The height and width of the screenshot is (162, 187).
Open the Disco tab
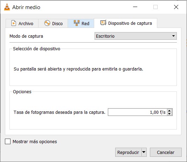[53, 23]
